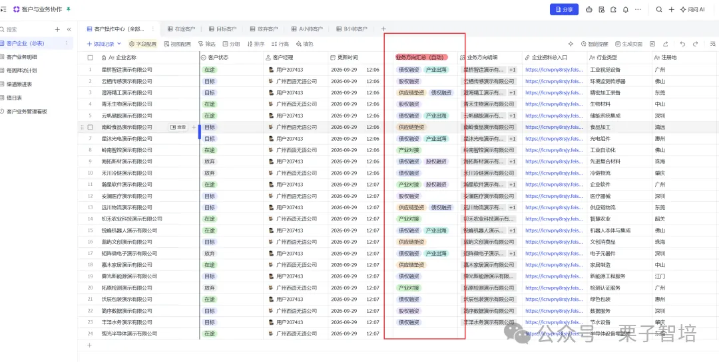Open the three-dot more menu in header
Screen dimensions: 719x362
click(638, 9)
